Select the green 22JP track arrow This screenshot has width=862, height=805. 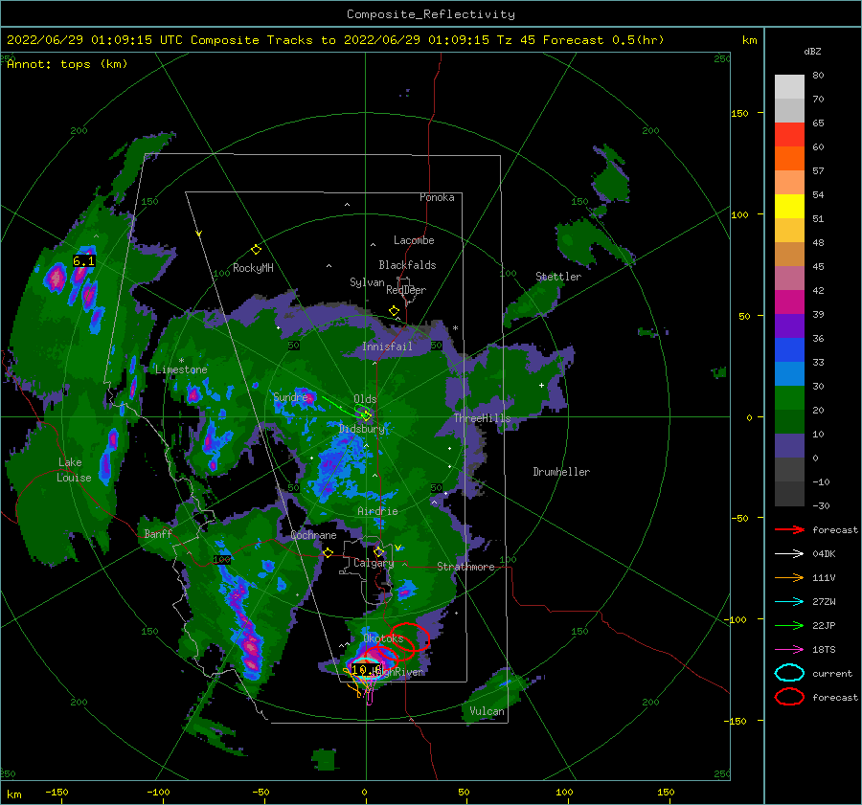pyautogui.click(x=789, y=625)
